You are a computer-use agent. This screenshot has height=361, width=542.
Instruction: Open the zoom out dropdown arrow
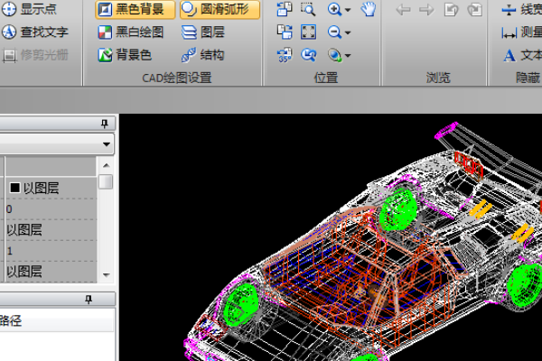348,32
